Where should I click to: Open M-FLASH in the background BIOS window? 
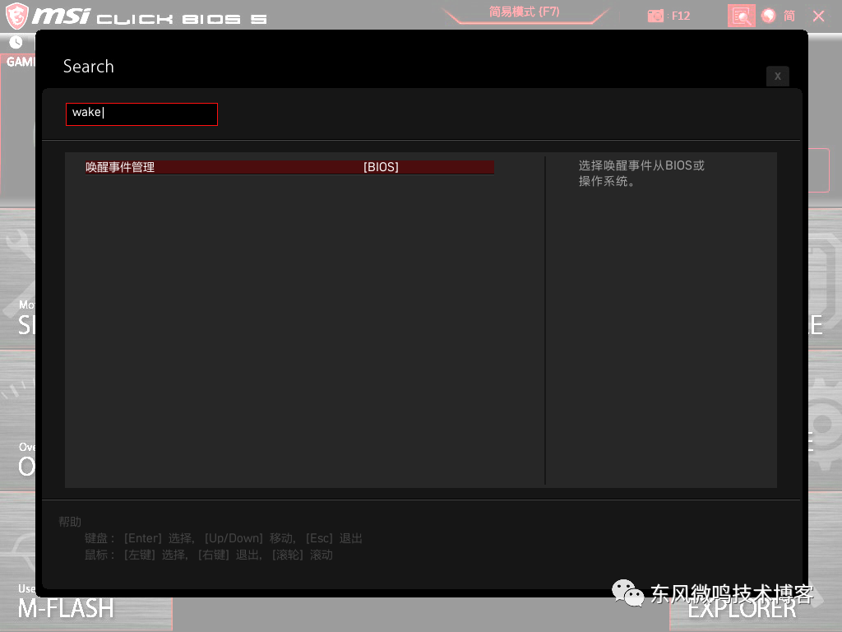(66, 608)
